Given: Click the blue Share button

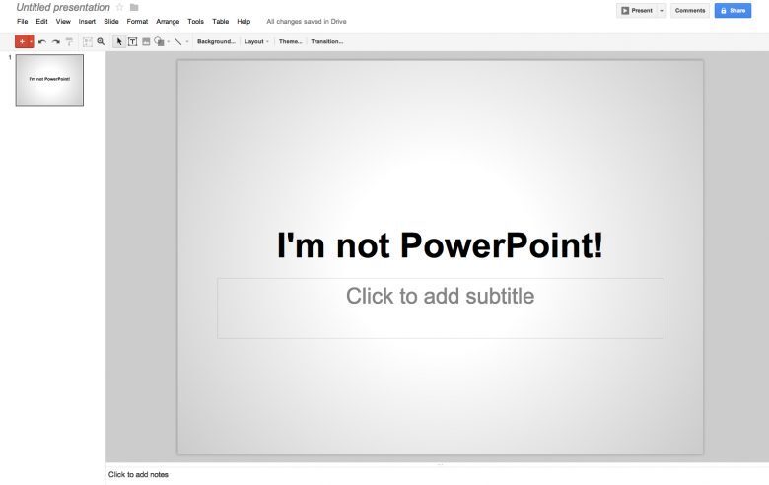Looking at the screenshot, I should [733, 10].
